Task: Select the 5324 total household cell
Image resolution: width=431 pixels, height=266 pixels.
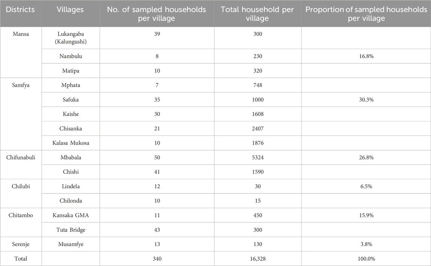Action: click(257, 157)
